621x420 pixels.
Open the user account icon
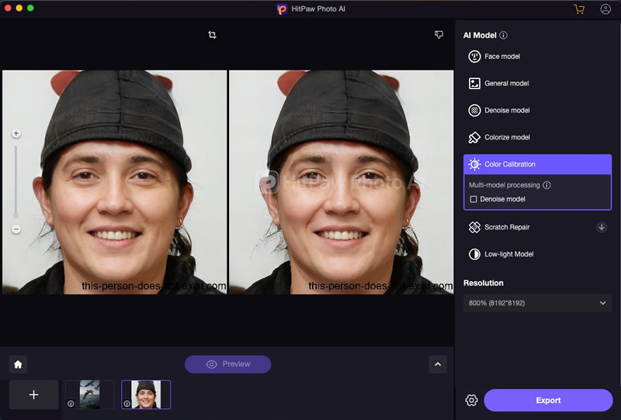click(x=605, y=9)
